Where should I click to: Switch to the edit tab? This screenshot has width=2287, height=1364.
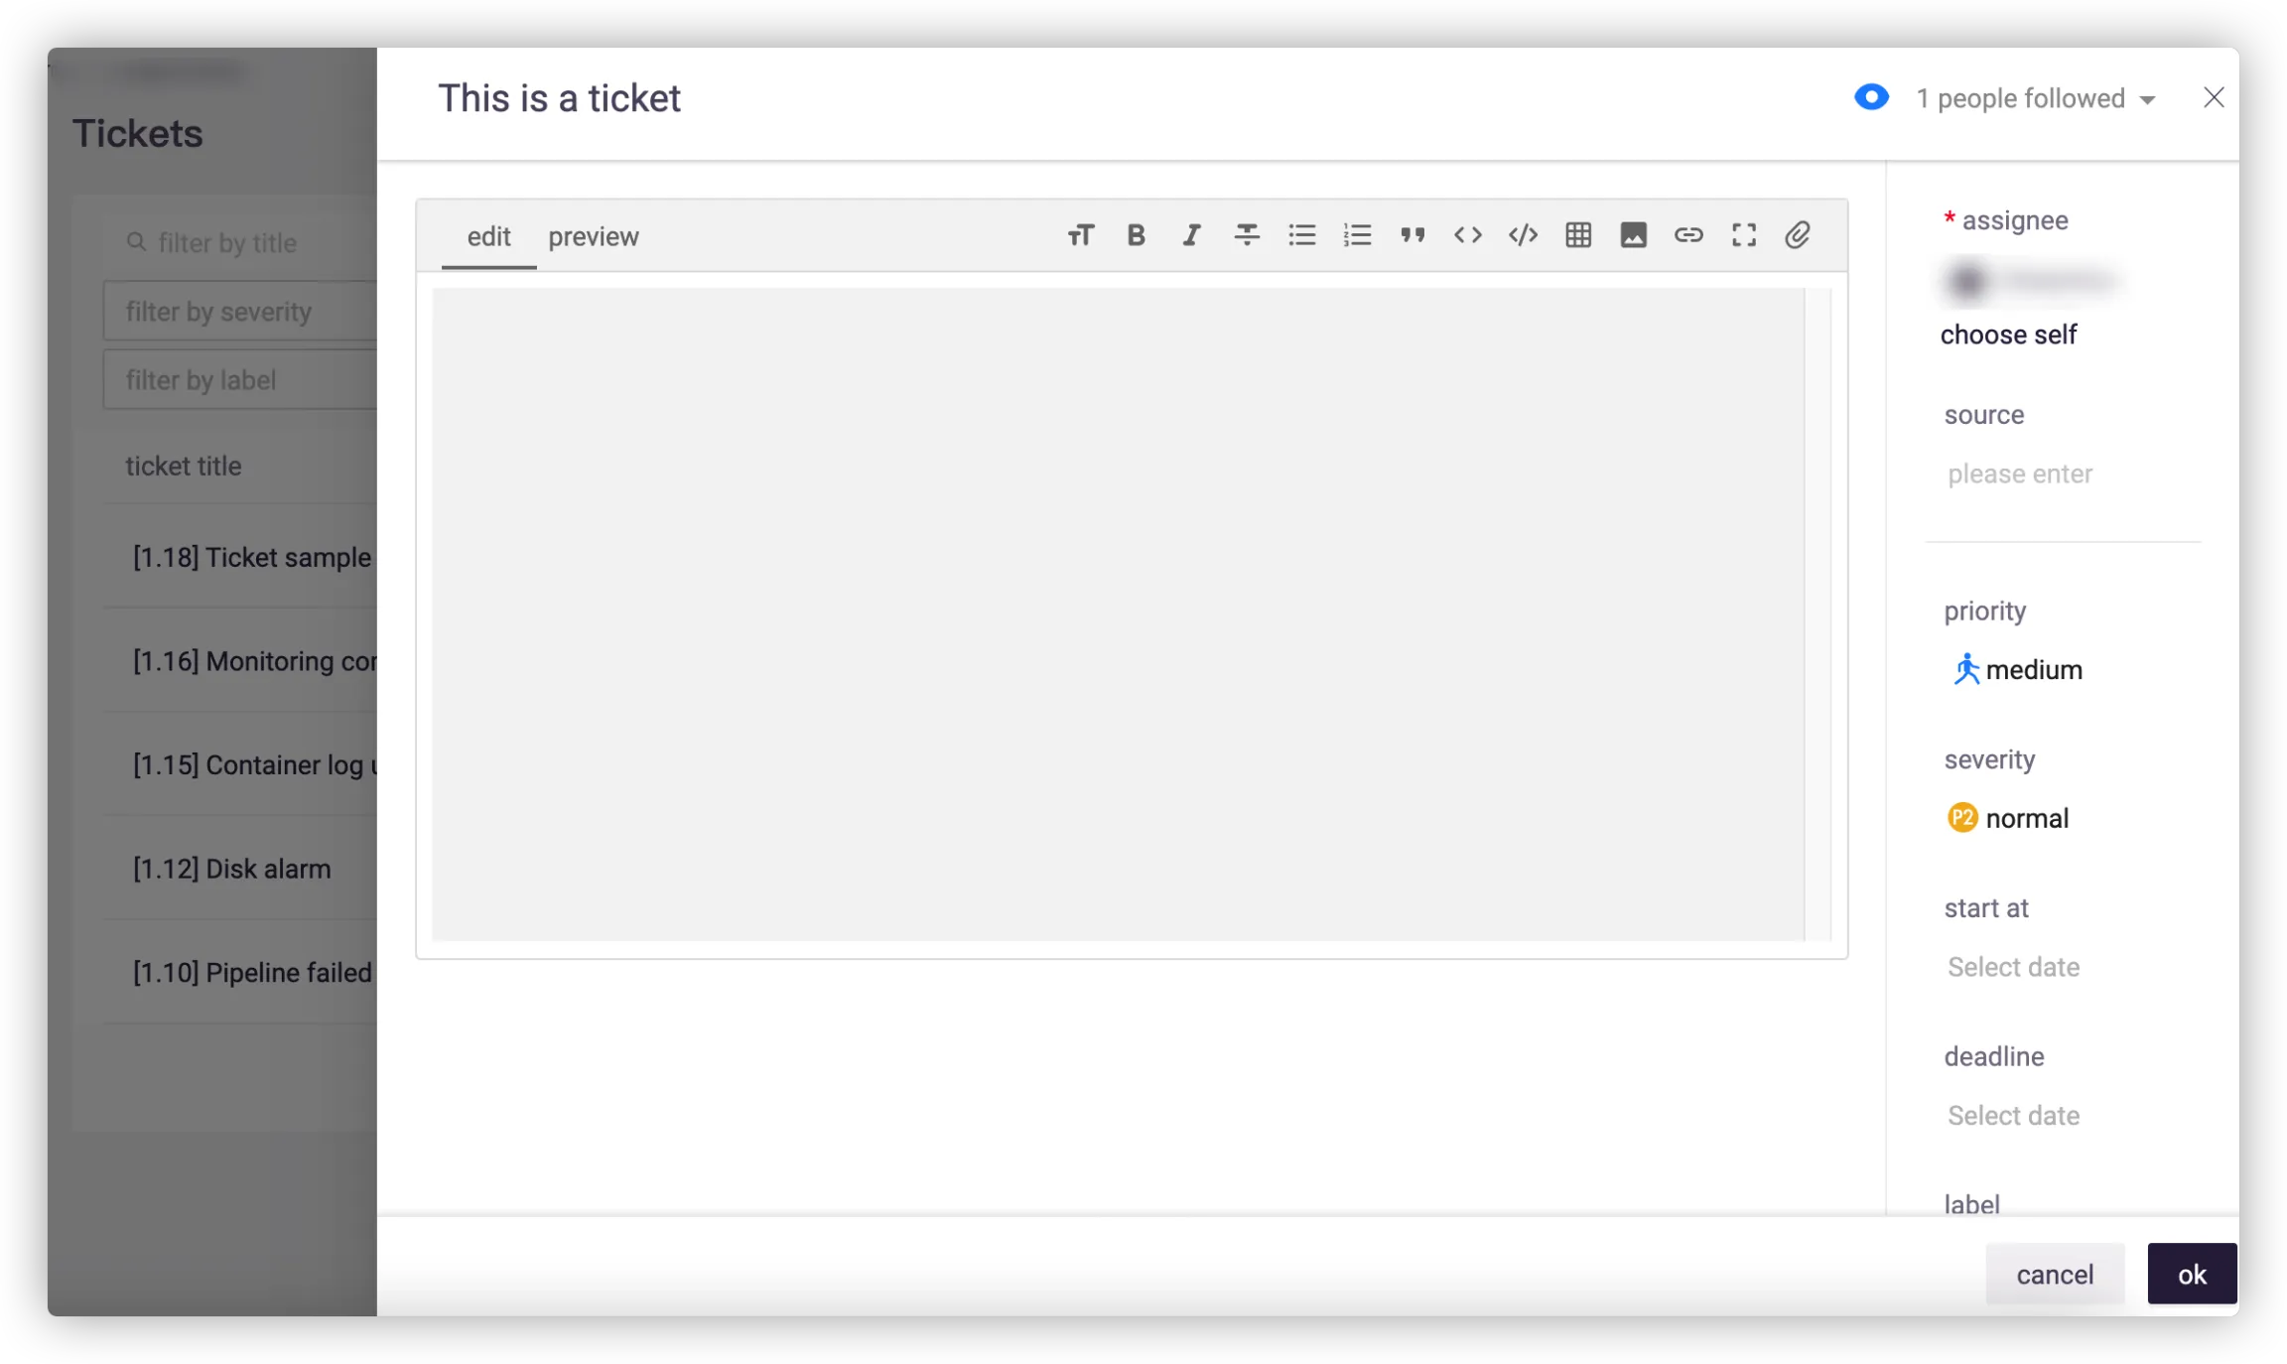coord(488,236)
